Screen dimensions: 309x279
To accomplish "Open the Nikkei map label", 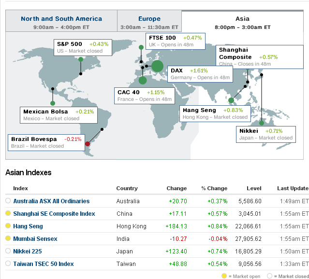I will coord(266,134).
